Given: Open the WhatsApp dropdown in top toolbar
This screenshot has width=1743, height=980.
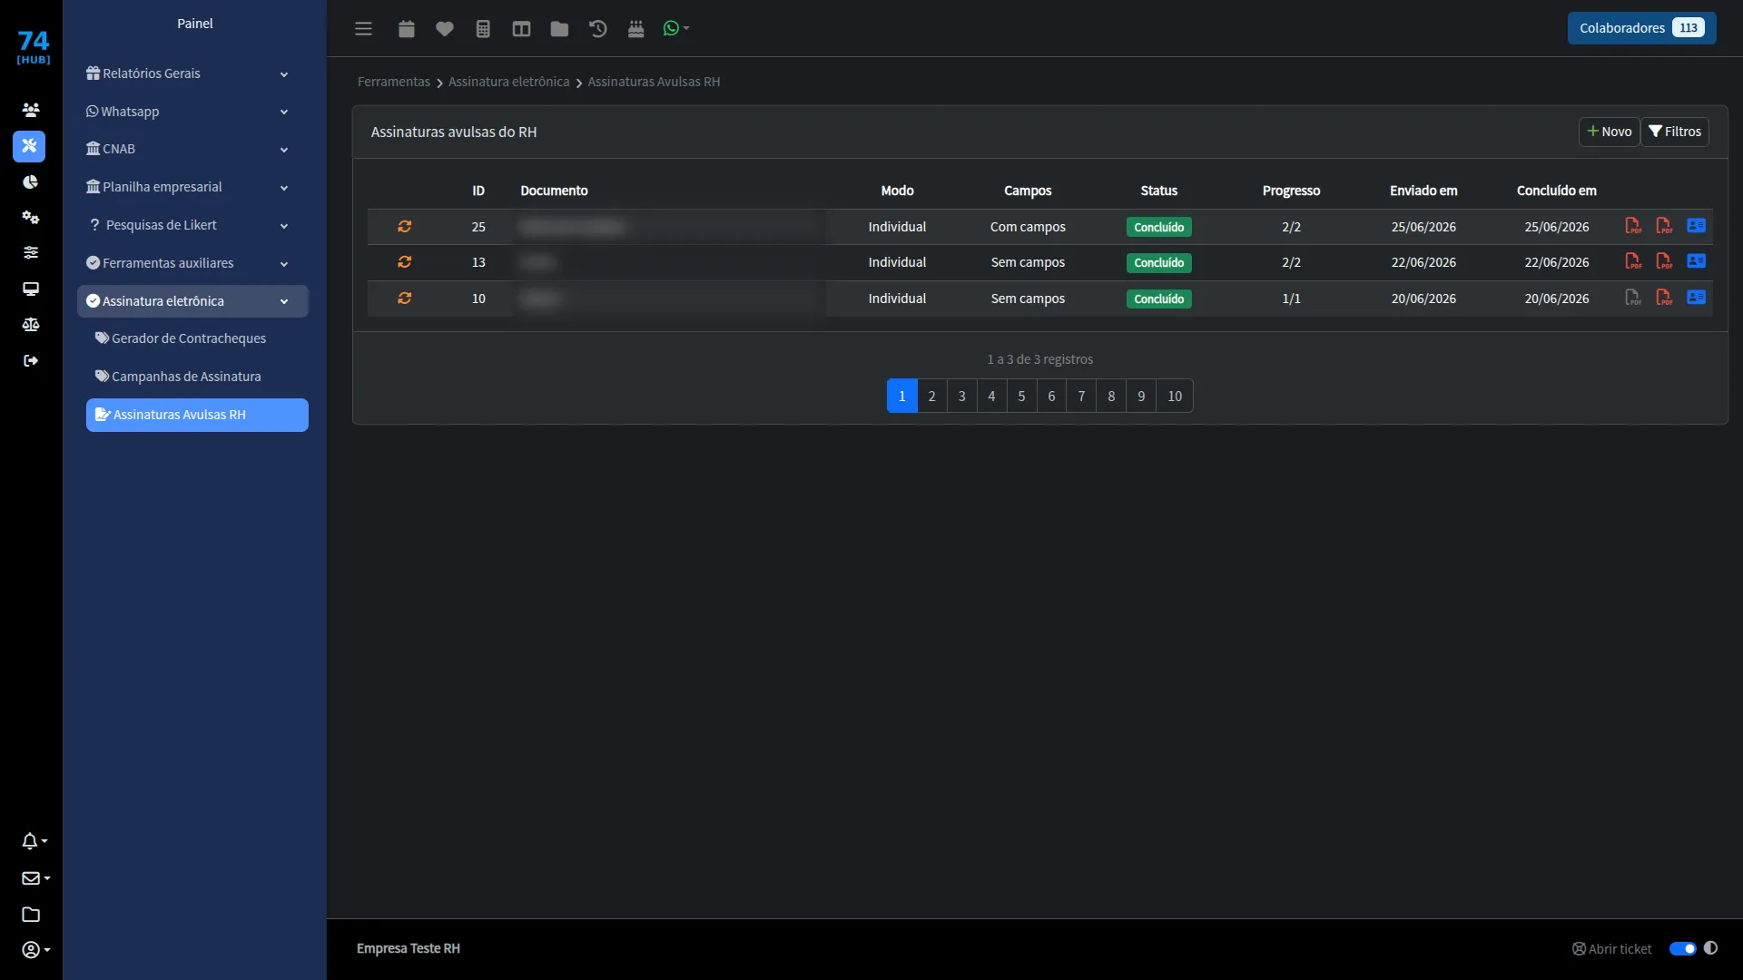Looking at the screenshot, I should [676, 29].
